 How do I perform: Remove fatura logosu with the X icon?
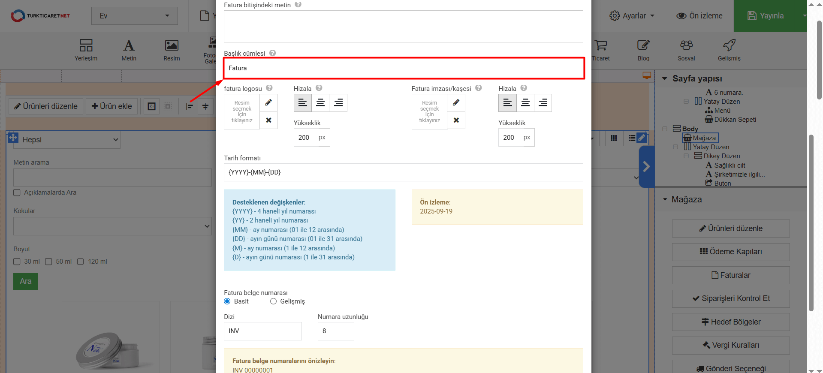[268, 120]
